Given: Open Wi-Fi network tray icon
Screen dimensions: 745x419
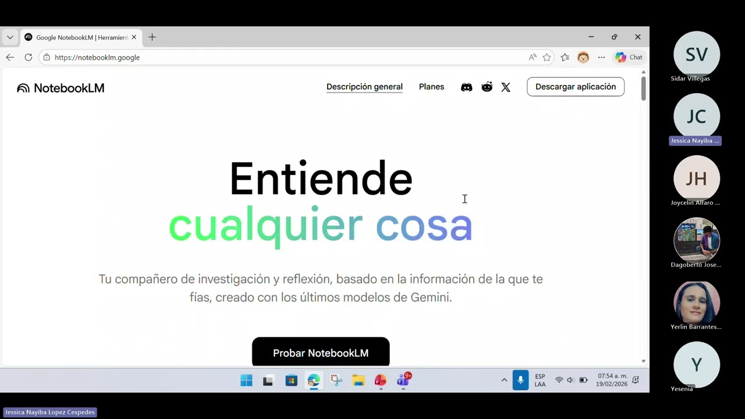Looking at the screenshot, I should coord(559,381).
